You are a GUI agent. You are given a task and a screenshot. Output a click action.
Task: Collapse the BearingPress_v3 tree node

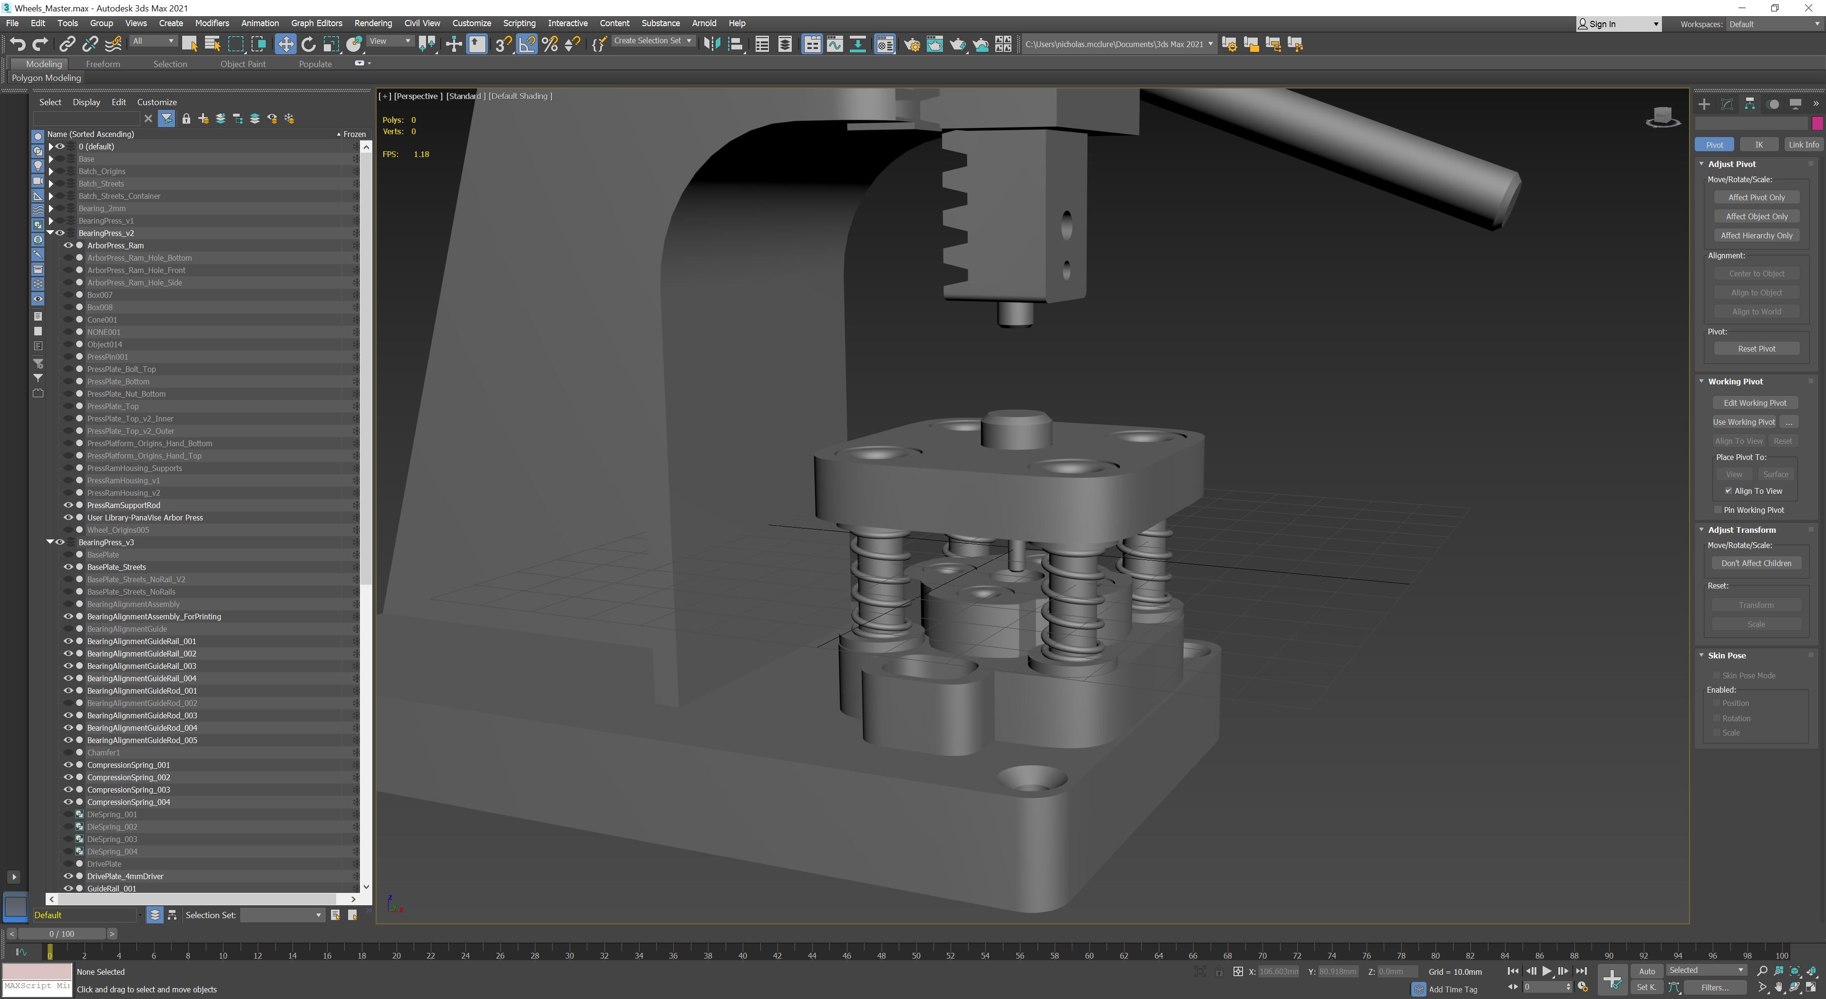point(50,542)
